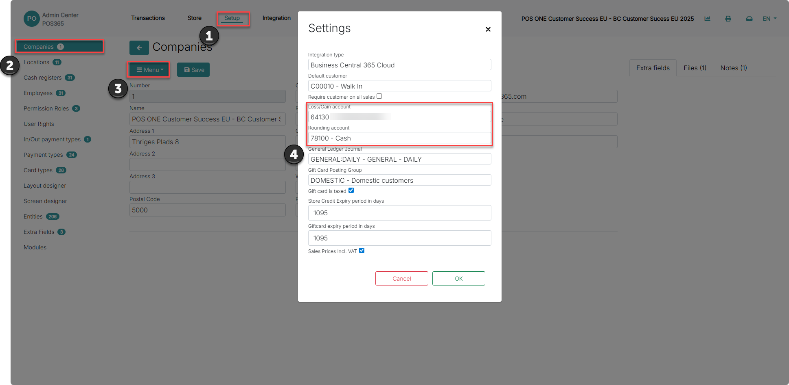Switch to the Files (1) tab
789x385 pixels.
[695, 68]
